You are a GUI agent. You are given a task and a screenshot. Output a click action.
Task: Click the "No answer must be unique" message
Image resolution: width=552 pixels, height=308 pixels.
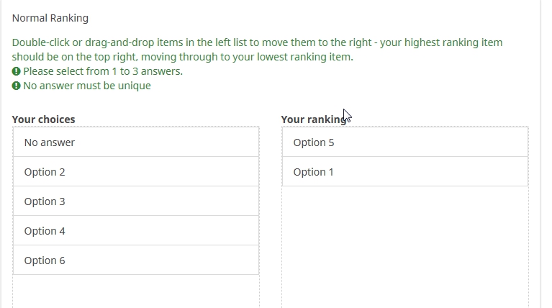click(x=87, y=86)
